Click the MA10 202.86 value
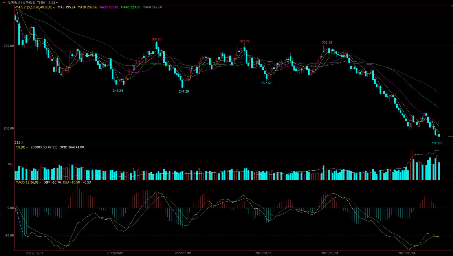The width and height of the screenshot is (453, 256). [87, 7]
